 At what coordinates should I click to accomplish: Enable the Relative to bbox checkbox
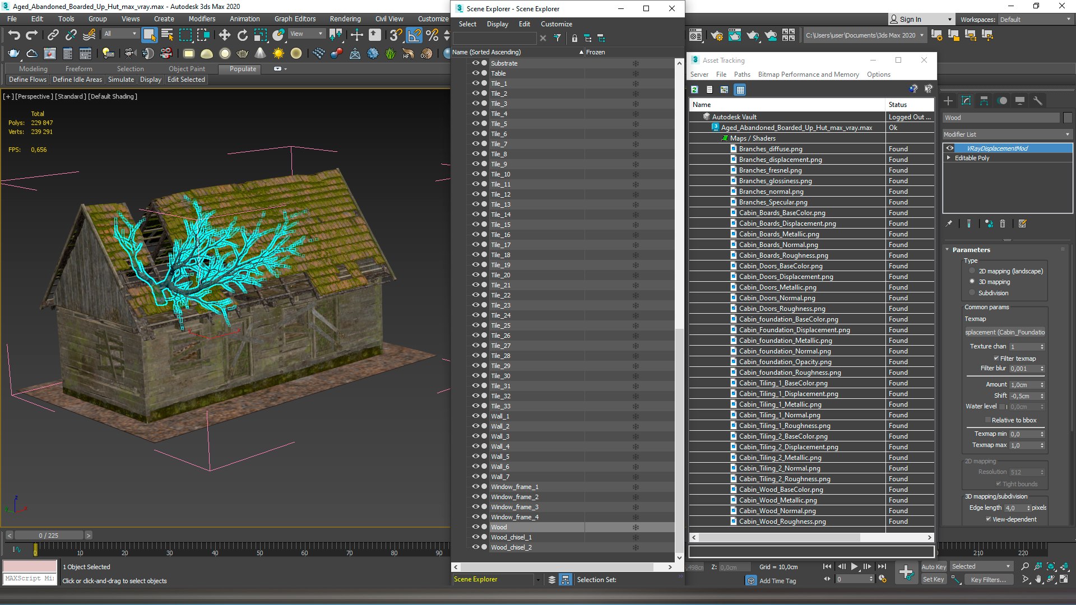pos(988,420)
